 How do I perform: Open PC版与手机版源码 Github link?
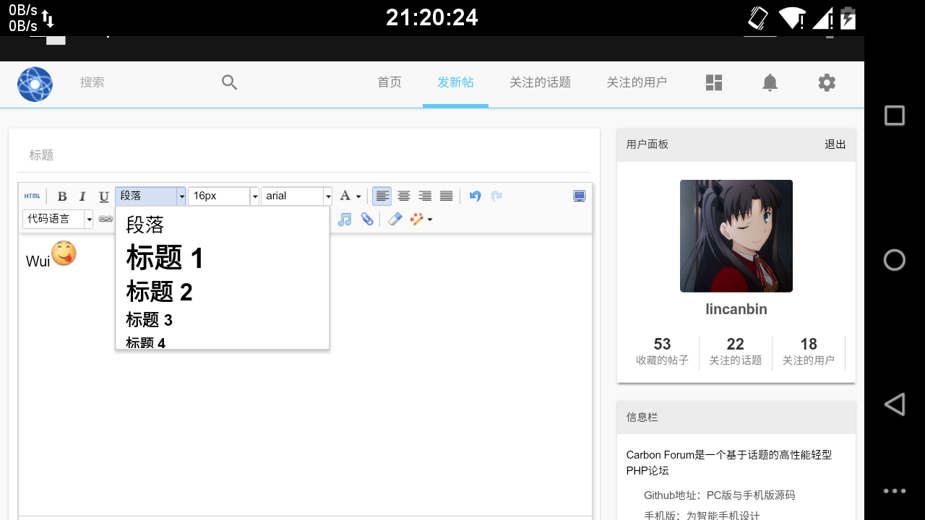751,495
